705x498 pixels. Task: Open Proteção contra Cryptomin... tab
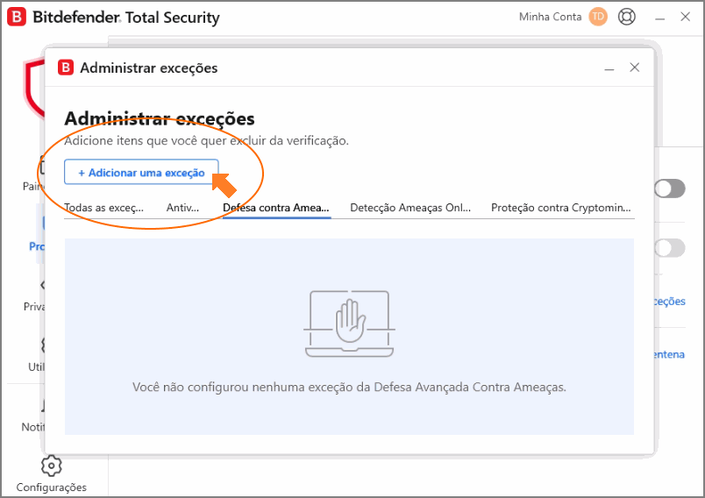point(560,208)
